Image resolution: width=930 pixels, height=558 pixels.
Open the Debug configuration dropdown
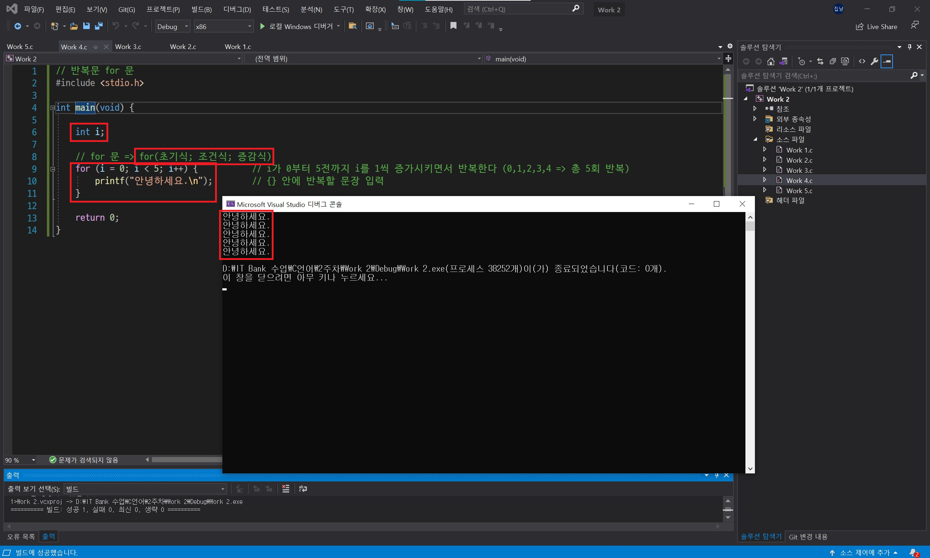tap(172, 26)
